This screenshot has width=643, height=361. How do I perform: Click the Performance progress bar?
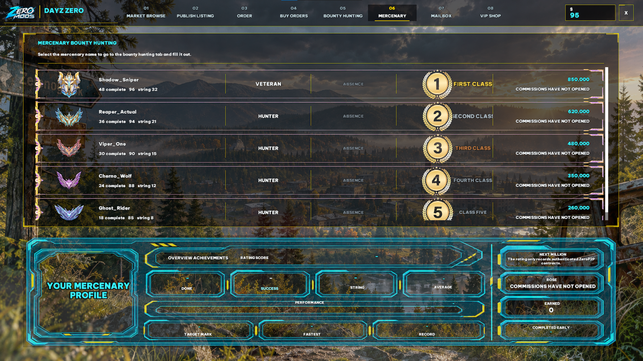(309, 310)
